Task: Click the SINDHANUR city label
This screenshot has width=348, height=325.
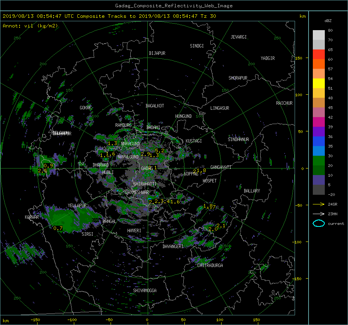Action: pos(238,140)
